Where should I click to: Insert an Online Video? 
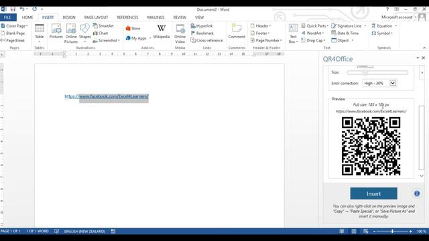click(x=180, y=33)
